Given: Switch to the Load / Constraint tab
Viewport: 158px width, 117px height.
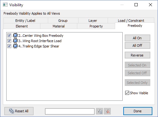Looking at the screenshot, I should (131, 20).
